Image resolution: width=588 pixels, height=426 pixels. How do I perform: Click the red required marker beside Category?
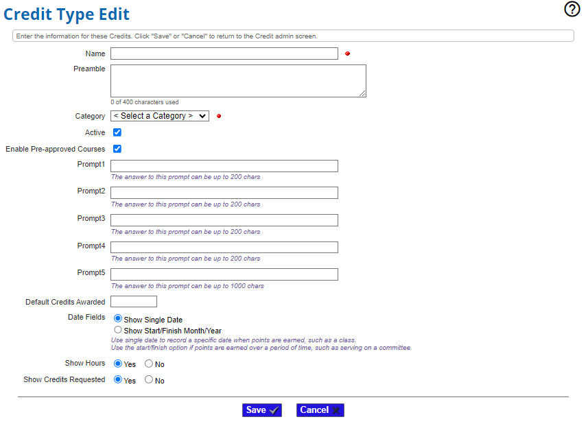pos(219,116)
